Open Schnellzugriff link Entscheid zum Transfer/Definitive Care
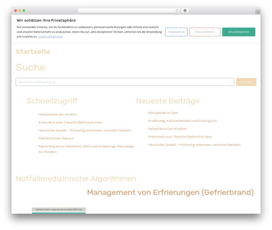This screenshot has height=230, width=272. pyautogui.click(x=70, y=122)
